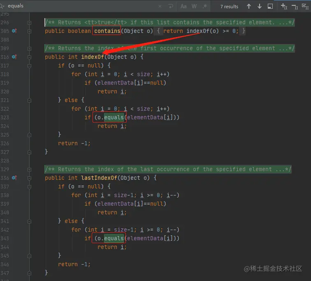Collapse if block fold at line 317
311x281 pixels.
pyautogui.click(x=29, y=66)
